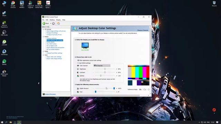The height and width of the screenshot is (124, 221).
Task: Open the Desktop menu
Action: 52,20
